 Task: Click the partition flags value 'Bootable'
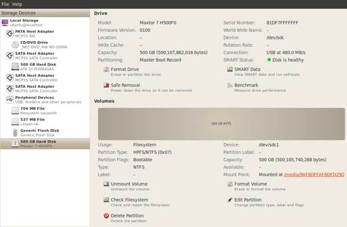point(143,160)
